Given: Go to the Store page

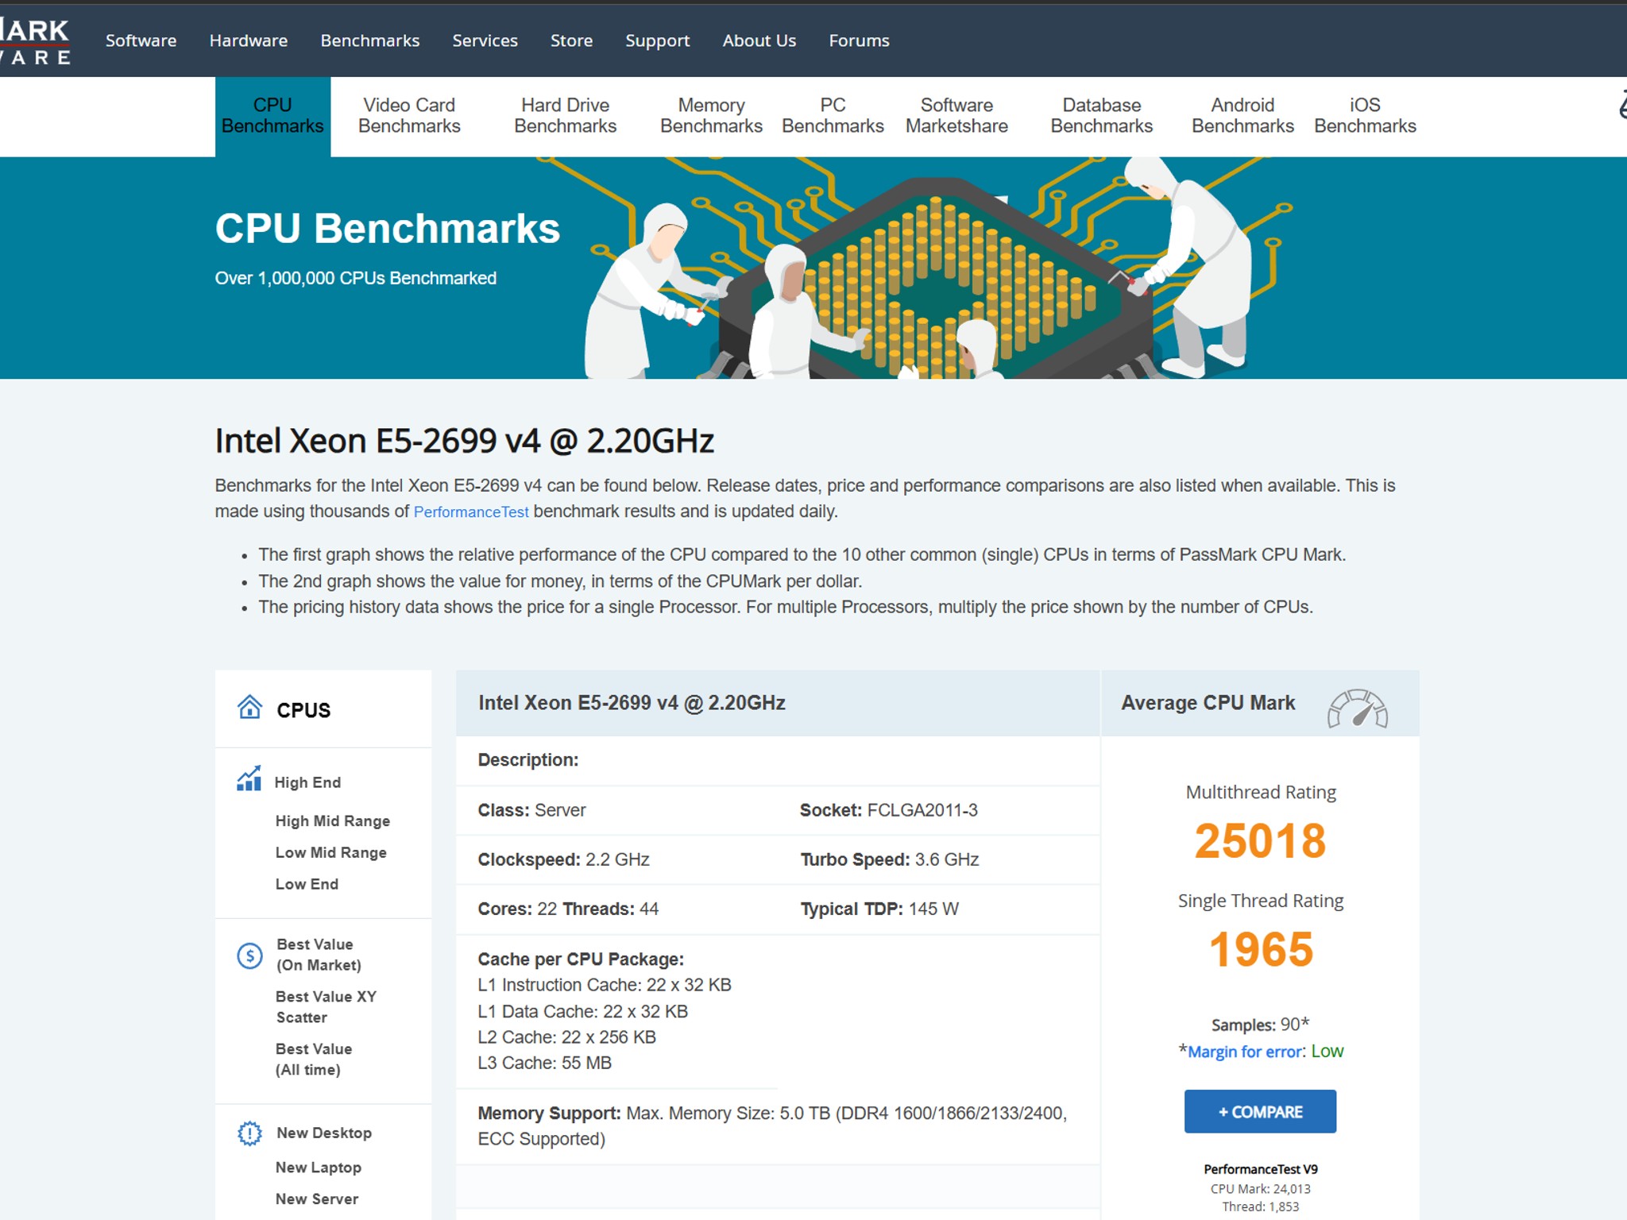Looking at the screenshot, I should click(x=571, y=41).
